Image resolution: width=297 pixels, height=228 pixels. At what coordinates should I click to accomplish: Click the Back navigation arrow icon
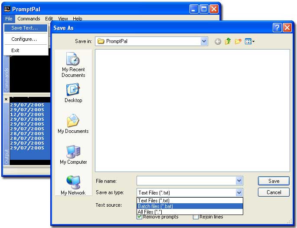pyautogui.click(x=218, y=42)
